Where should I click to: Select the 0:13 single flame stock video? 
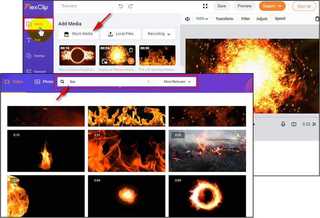46,151
